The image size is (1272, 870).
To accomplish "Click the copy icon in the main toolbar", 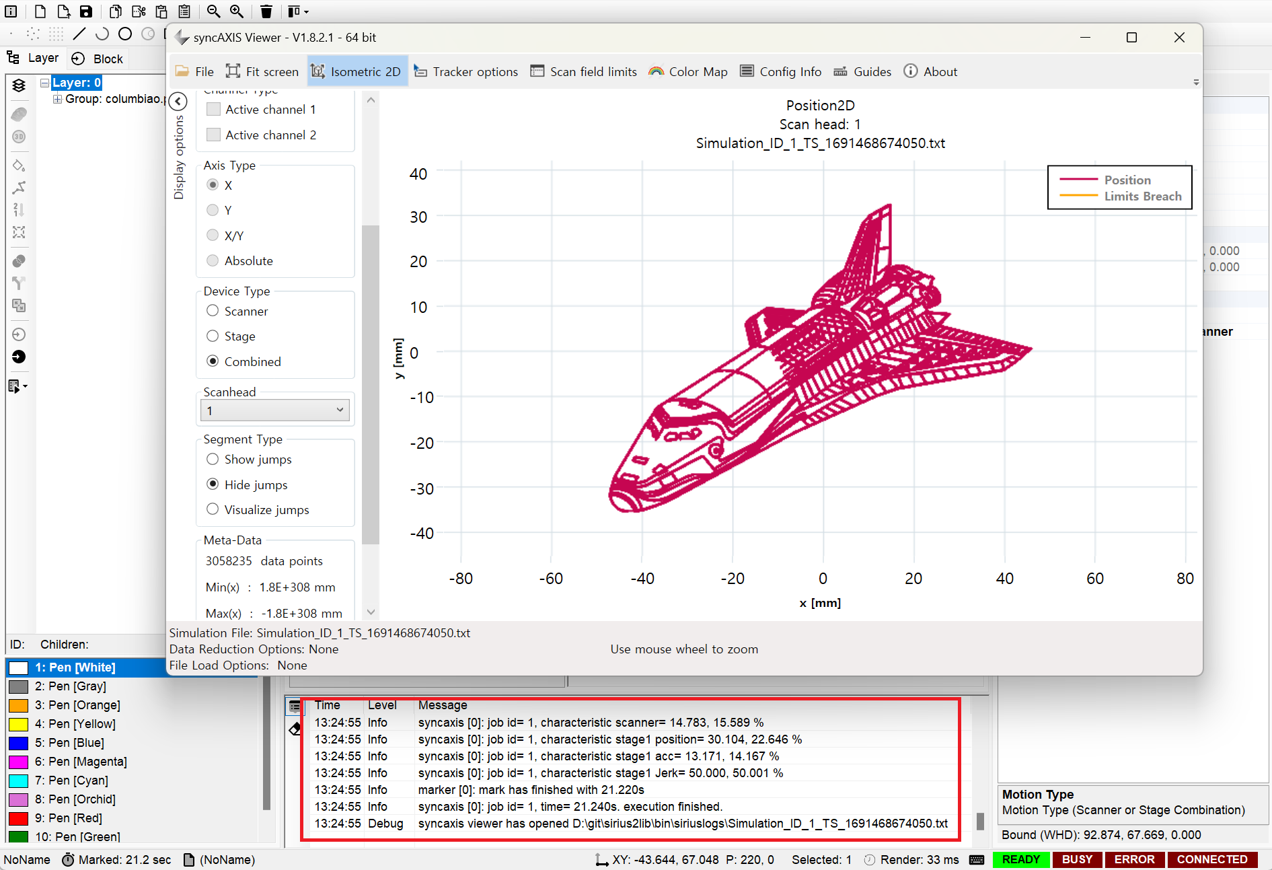I will click(116, 11).
